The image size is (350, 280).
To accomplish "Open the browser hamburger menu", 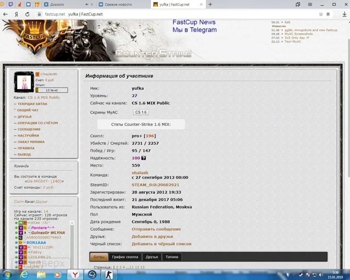I will [x=310, y=4].
